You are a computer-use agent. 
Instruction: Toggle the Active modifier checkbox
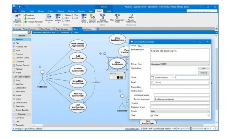click(63, 21)
